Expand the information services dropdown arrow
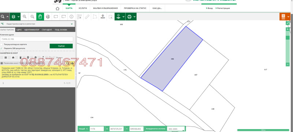Image resolution: width=293 pixels, height=132 pixels. (x=123, y=16)
